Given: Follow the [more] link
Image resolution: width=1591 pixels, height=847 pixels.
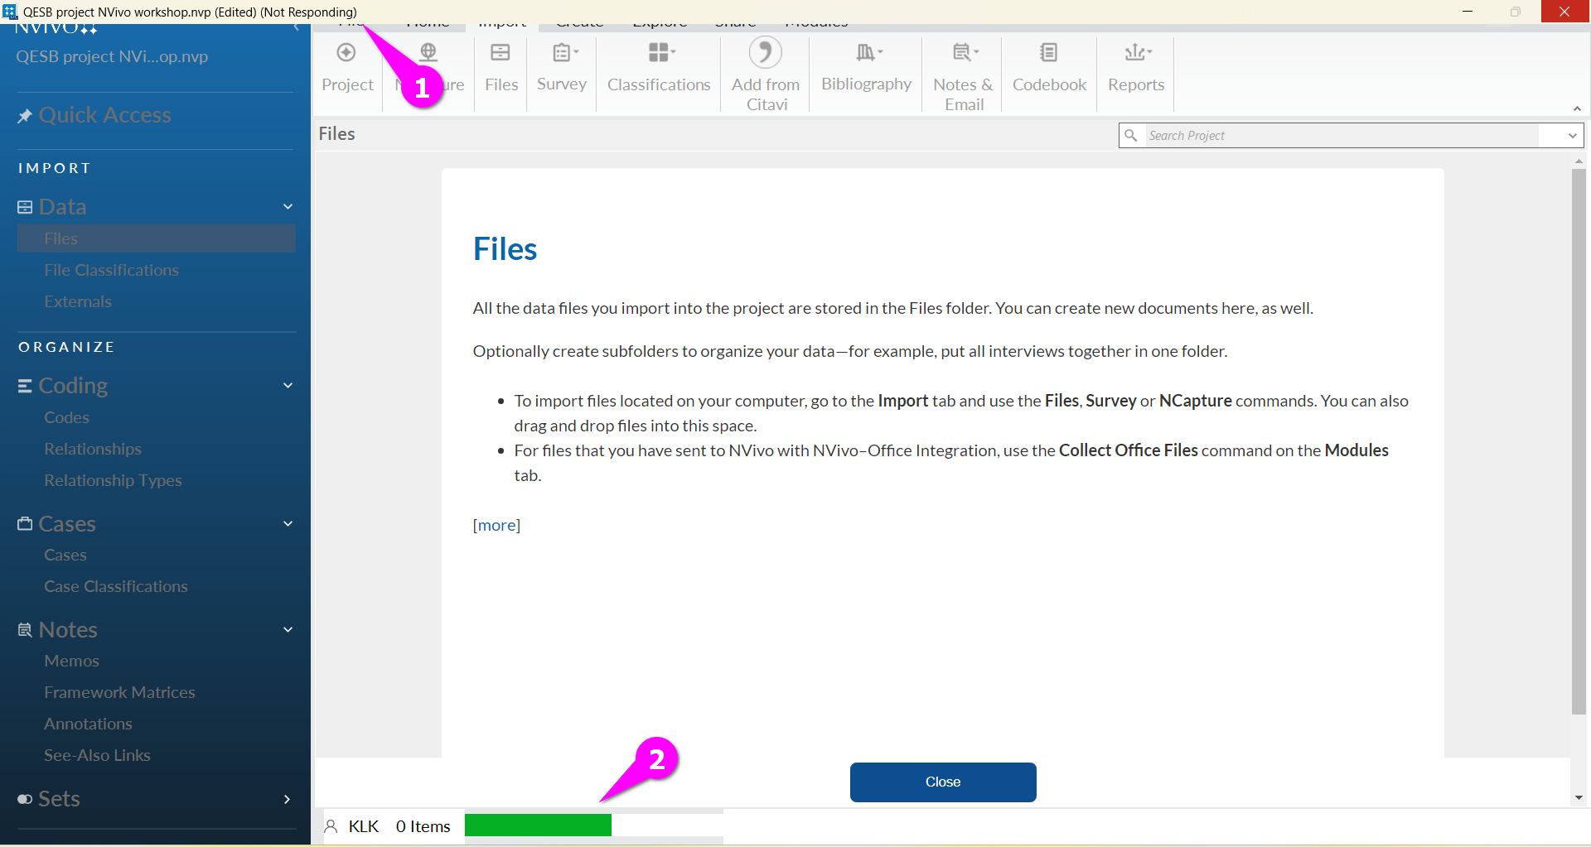Looking at the screenshot, I should click(x=496, y=525).
